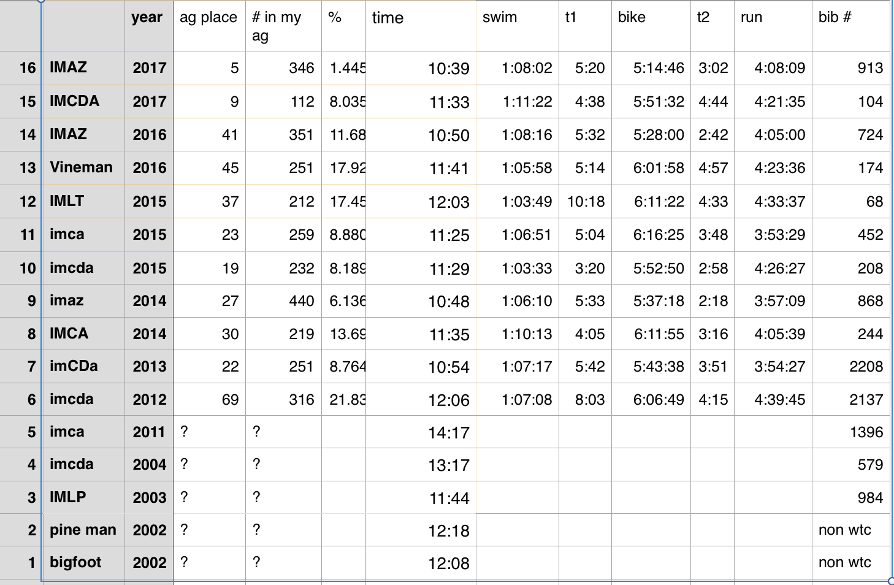This screenshot has height=585, width=894.
Task: Click the 'non wtc' cell in pine man row
Action: click(851, 530)
